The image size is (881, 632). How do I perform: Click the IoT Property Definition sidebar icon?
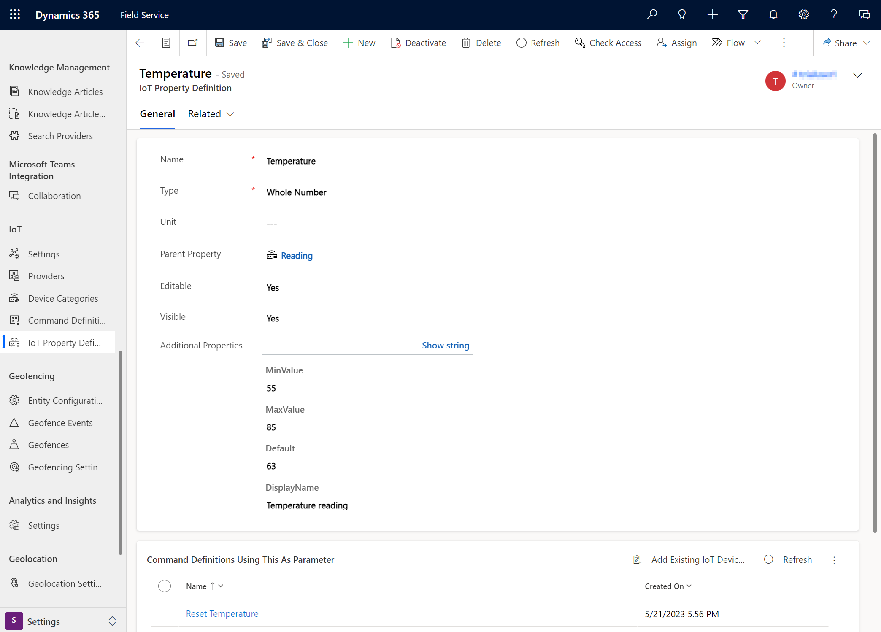[x=14, y=342]
